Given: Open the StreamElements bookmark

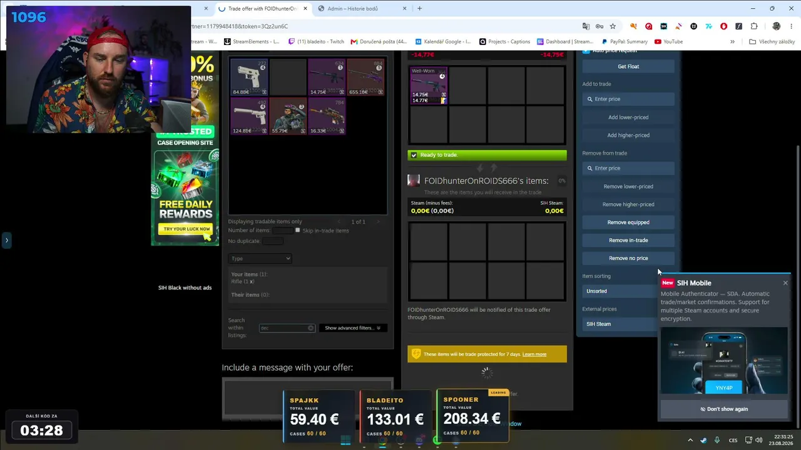Looking at the screenshot, I should coord(251,42).
